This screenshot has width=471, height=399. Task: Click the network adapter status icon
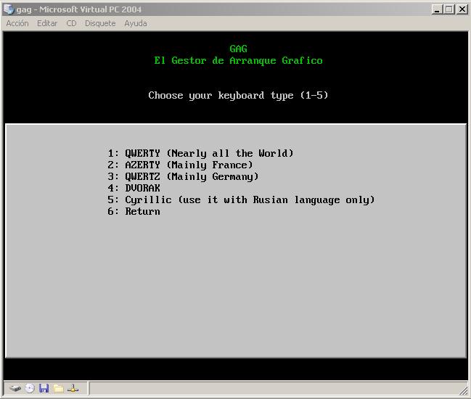click(x=73, y=389)
